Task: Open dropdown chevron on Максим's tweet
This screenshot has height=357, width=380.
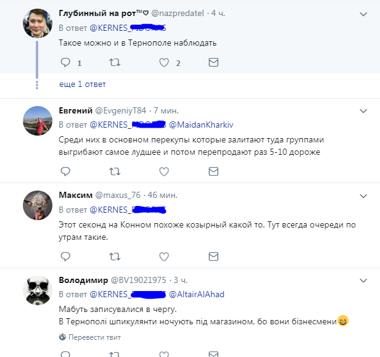Action: (x=363, y=195)
